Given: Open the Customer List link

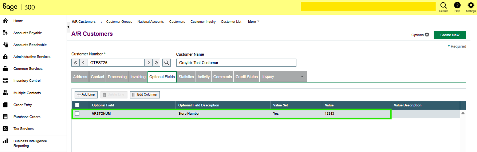Looking at the screenshot, I should pyautogui.click(x=231, y=22).
